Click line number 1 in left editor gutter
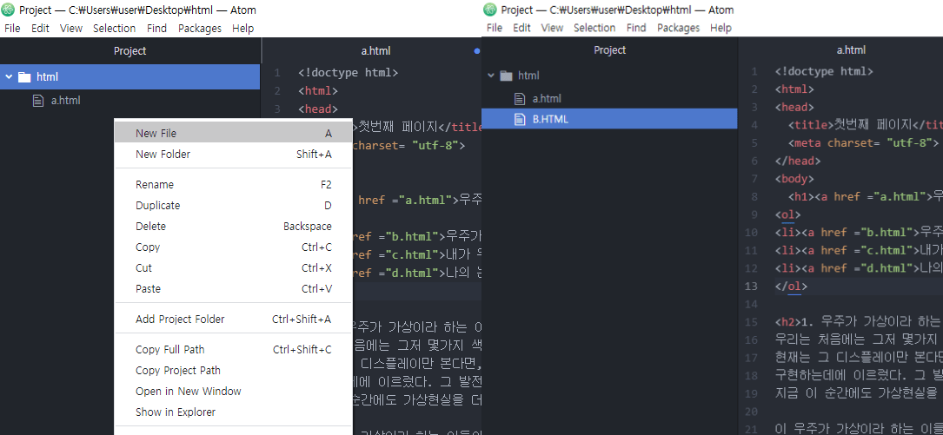 click(x=277, y=73)
